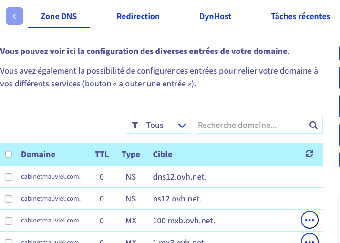
Task: Check the dns12.ovh.net. row checkbox
Action: click(x=9, y=177)
